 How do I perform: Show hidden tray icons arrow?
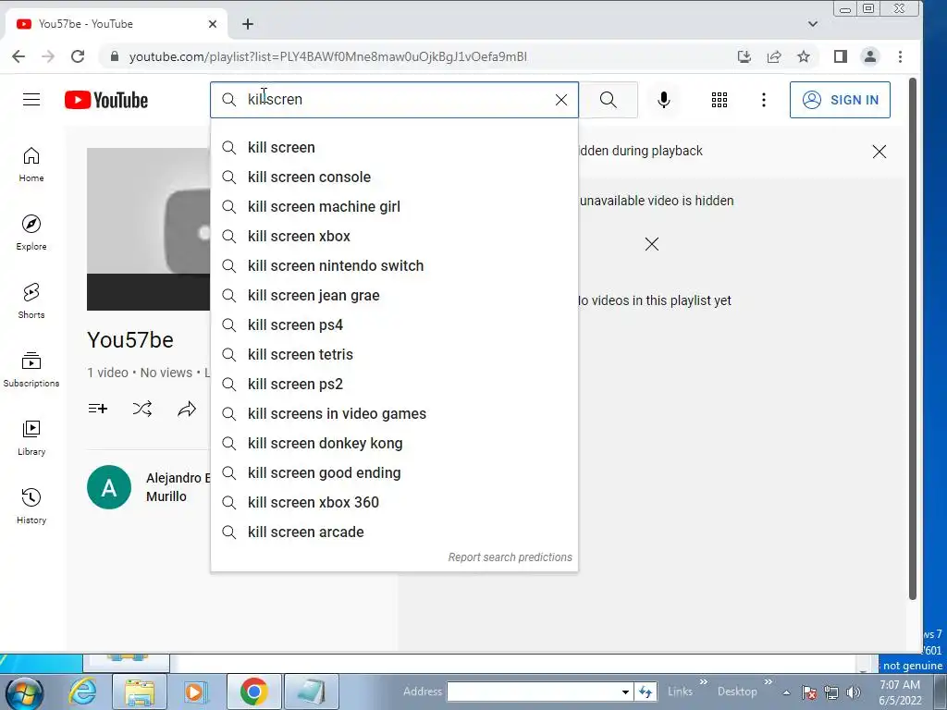tap(786, 692)
